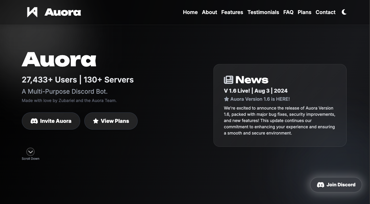Screen dimensions: 370x204
Task: Click the News card announcement paragraph
Action: (x=279, y=120)
